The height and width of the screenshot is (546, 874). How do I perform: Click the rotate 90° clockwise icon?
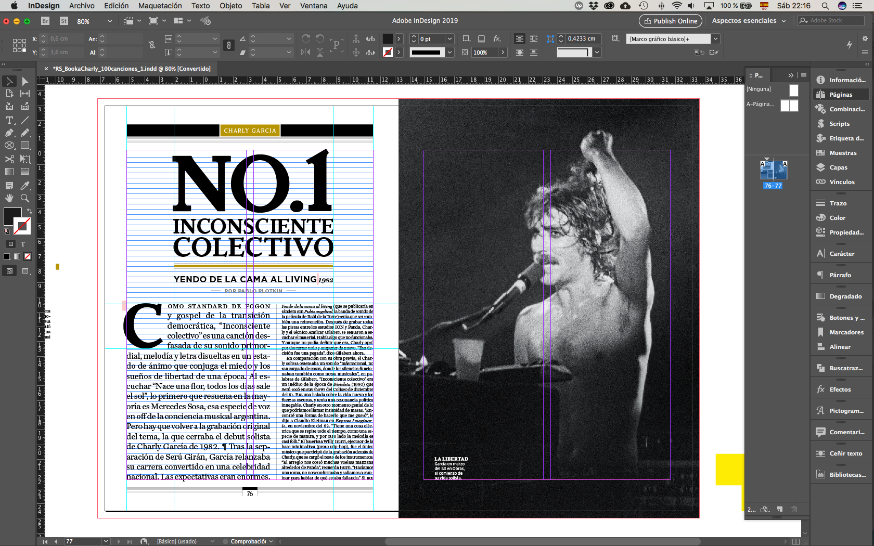point(306,38)
